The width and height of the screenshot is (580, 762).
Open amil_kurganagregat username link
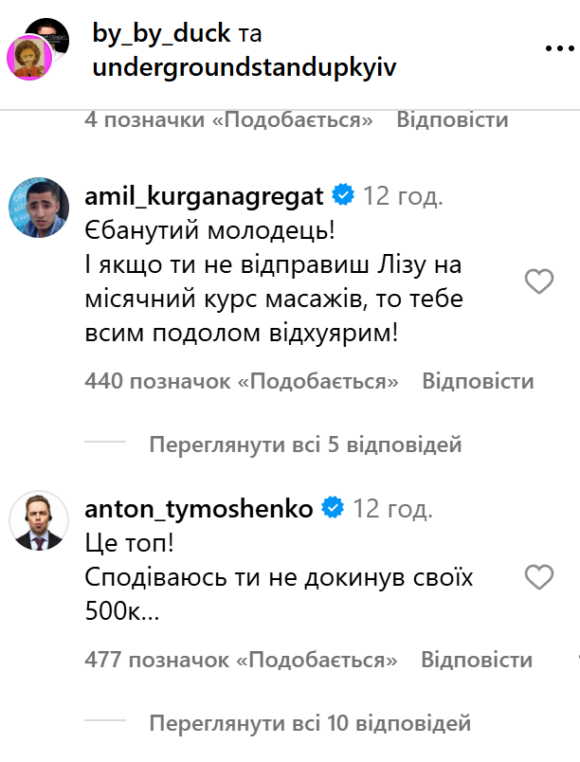tap(205, 196)
